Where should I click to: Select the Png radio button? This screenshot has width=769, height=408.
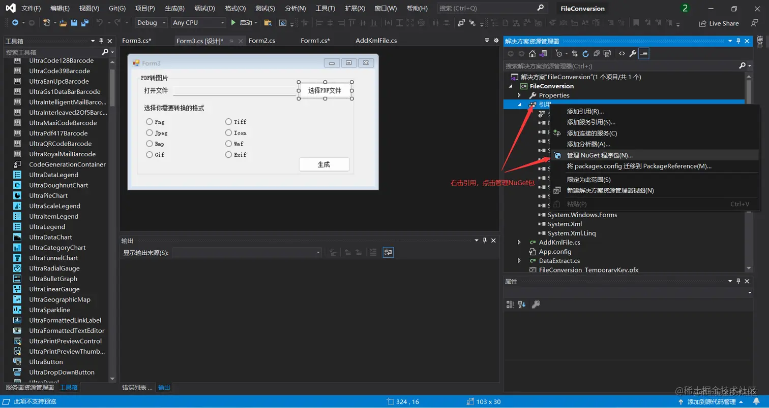pyautogui.click(x=150, y=122)
